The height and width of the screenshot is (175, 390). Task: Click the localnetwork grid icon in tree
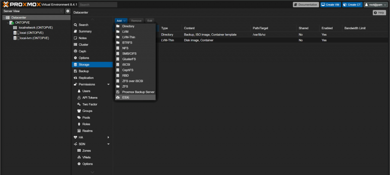[15, 28]
